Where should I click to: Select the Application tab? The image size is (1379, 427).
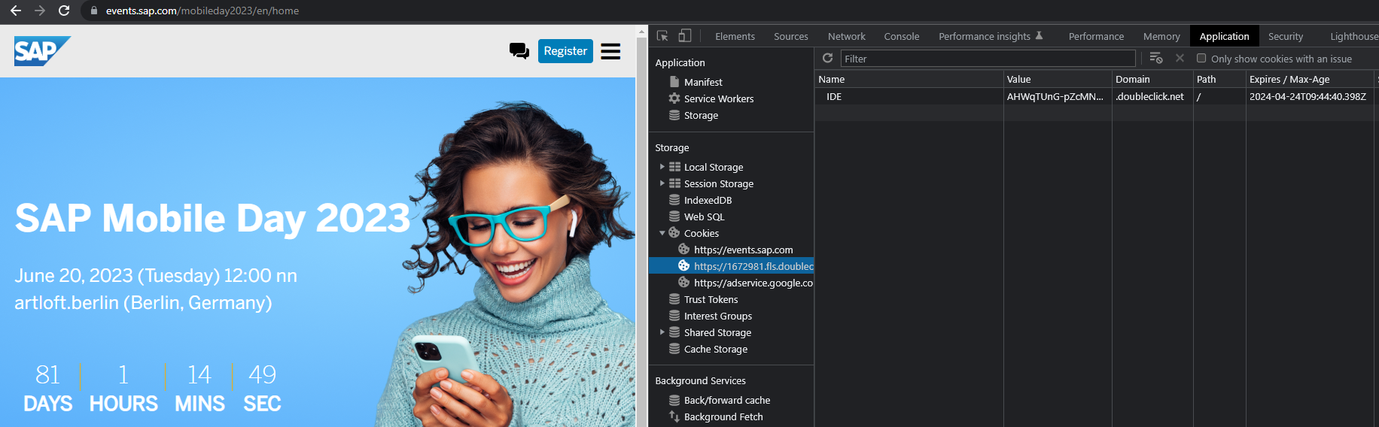(x=1224, y=36)
